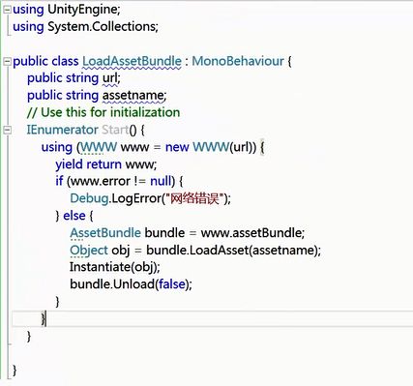Click 'yield return www;' statement
Image resolution: width=413 pixels, height=386 pixels.
106,164
